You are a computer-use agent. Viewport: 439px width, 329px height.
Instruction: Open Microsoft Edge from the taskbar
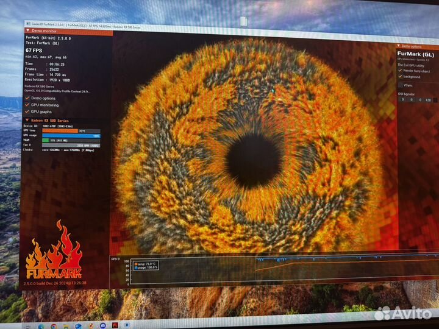[x=41, y=327]
